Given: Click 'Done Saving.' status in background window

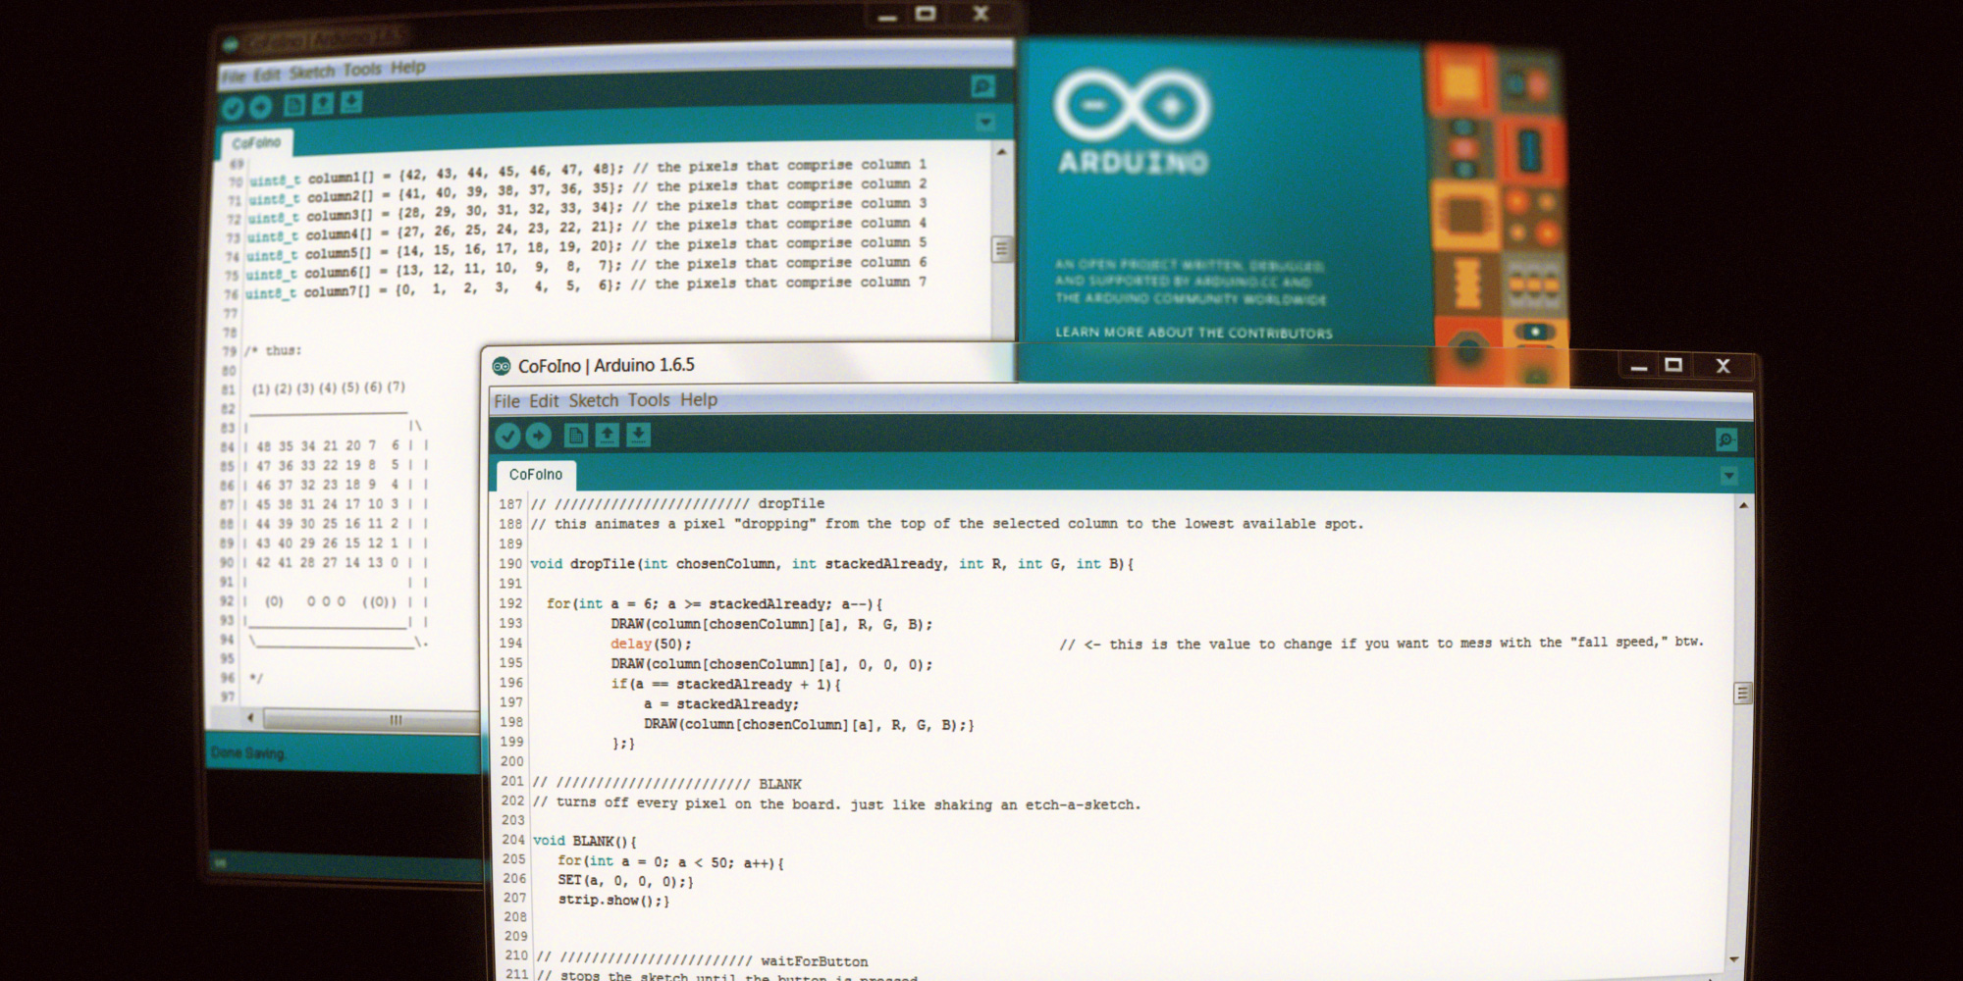Looking at the screenshot, I should [247, 753].
